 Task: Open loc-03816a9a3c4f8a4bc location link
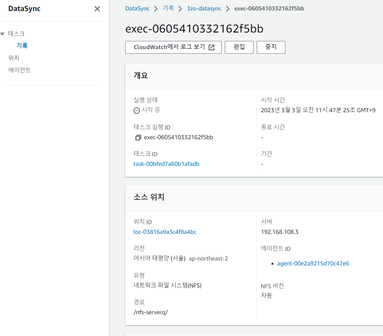click(x=165, y=232)
